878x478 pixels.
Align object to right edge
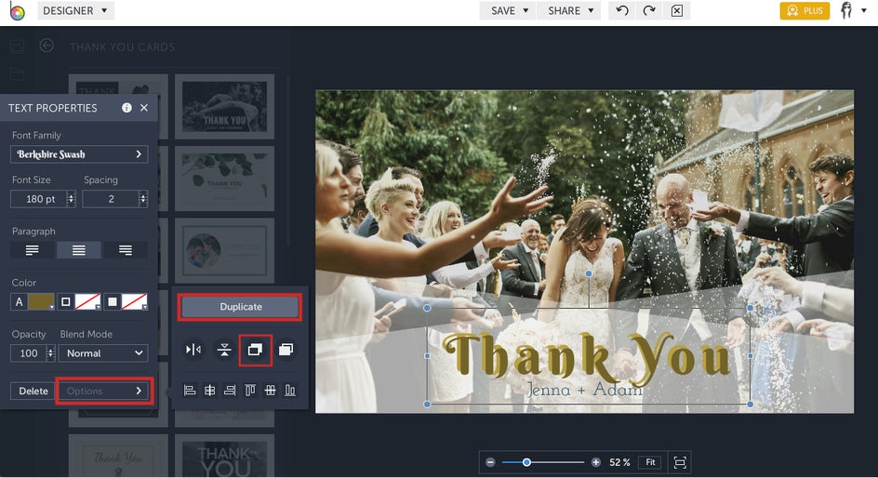tap(230, 391)
